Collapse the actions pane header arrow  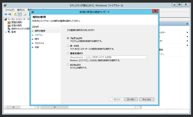[x=187, y=24]
